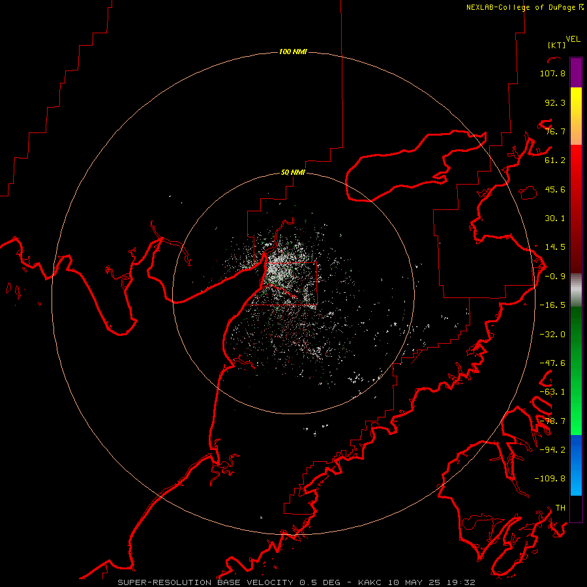
Task: Click the -109.8 velocity scale value
Action: pyautogui.click(x=550, y=479)
